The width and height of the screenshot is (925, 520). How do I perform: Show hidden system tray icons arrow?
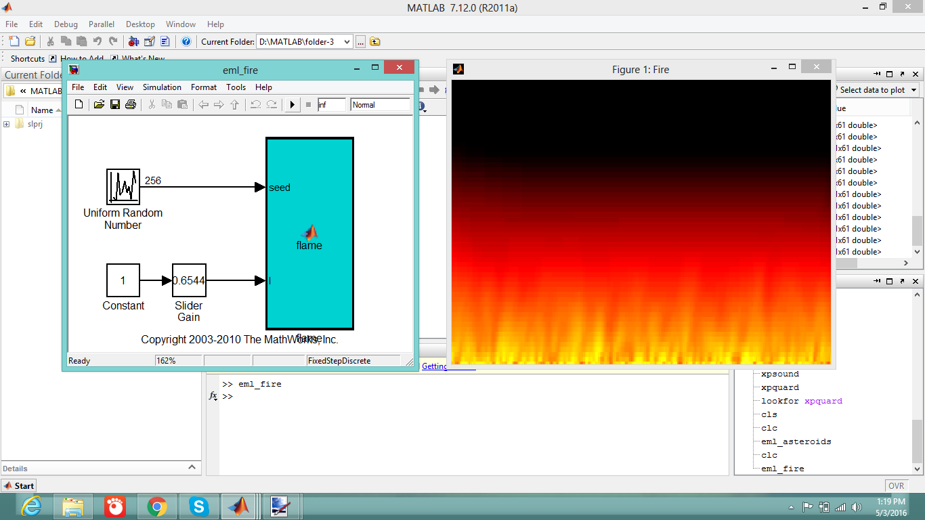[791, 507]
